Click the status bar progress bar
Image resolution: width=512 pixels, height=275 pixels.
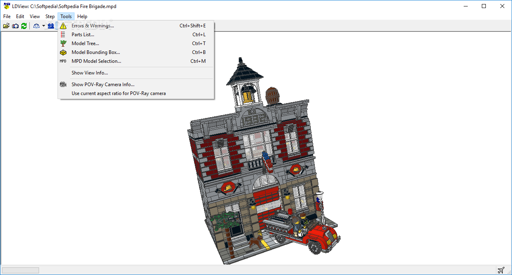[x=21, y=270]
